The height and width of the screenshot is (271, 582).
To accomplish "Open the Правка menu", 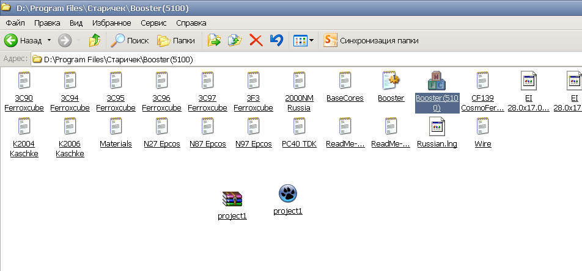I will click(x=47, y=23).
